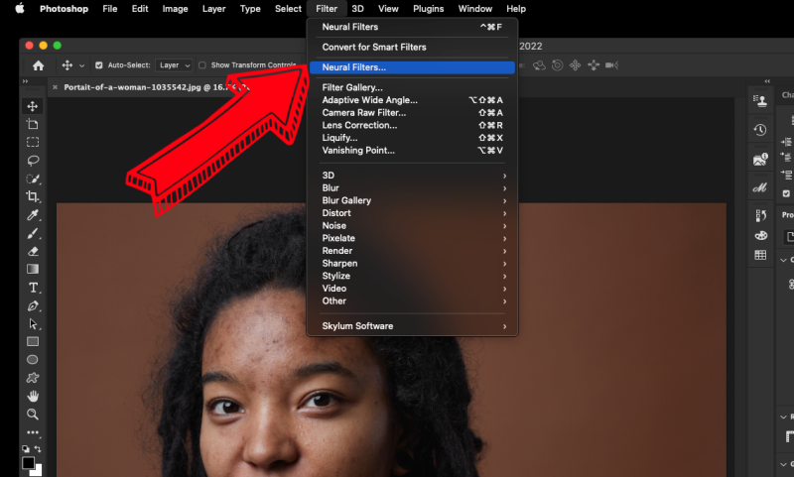Select the Rectangle shape tool
The image size is (794, 477).
click(x=33, y=341)
